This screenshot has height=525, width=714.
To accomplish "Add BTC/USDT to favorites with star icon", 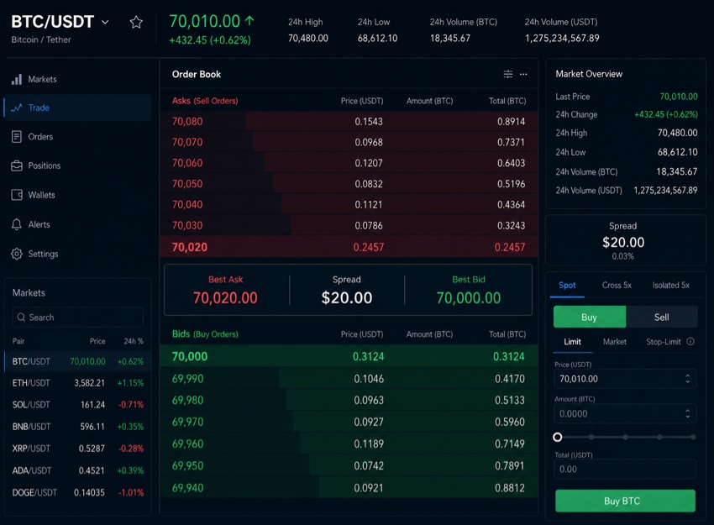I will pos(136,22).
